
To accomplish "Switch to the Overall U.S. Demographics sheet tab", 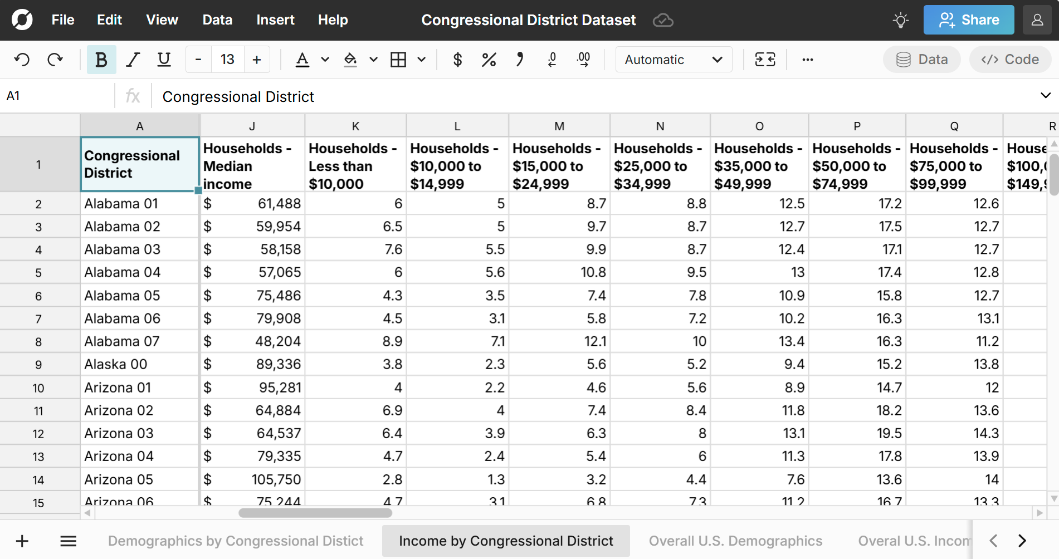I will click(735, 540).
